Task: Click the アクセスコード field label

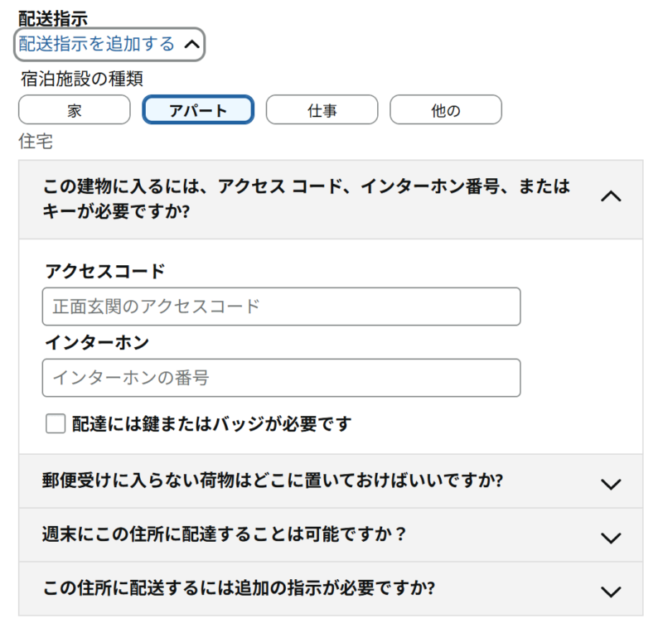Action: [x=105, y=272]
